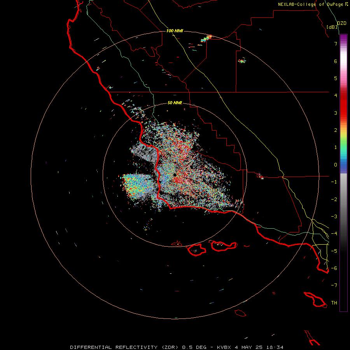The height and width of the screenshot is (350, 350).
Task: Click the 5 value on the color scale
Action: [336, 78]
